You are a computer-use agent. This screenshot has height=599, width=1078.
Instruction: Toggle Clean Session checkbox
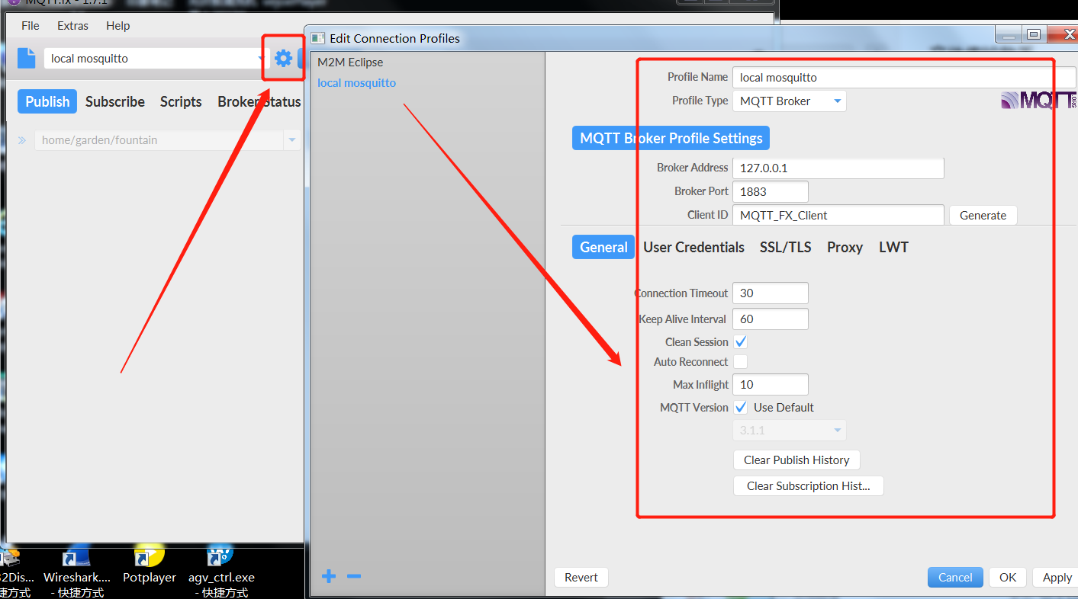[x=740, y=341]
